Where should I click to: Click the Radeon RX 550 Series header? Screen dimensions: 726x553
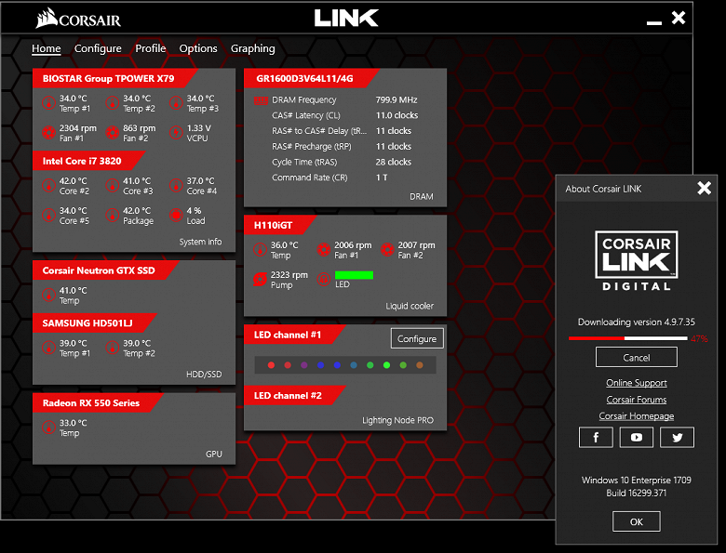coord(98,403)
